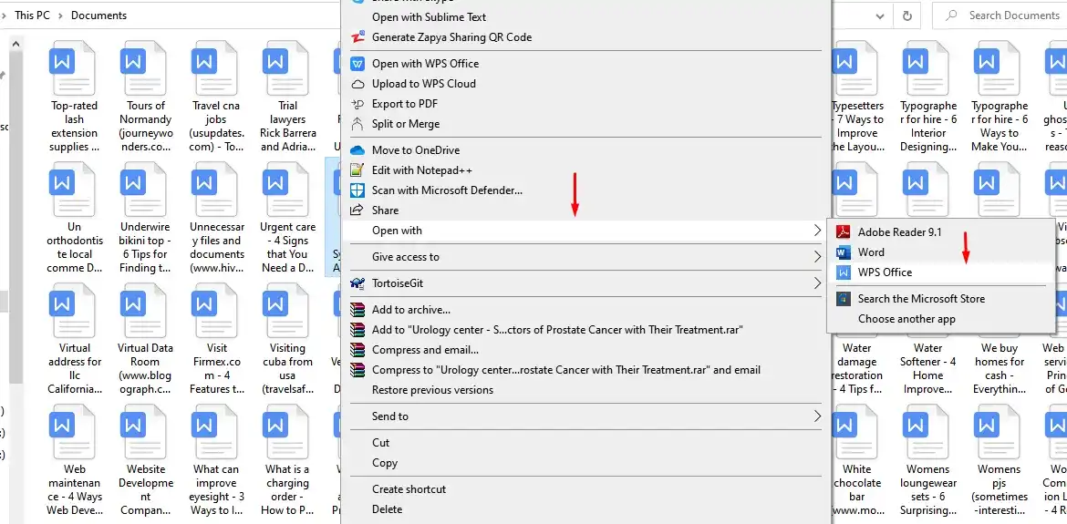Open the address bar history dropdown
1067x524 pixels.
click(879, 15)
